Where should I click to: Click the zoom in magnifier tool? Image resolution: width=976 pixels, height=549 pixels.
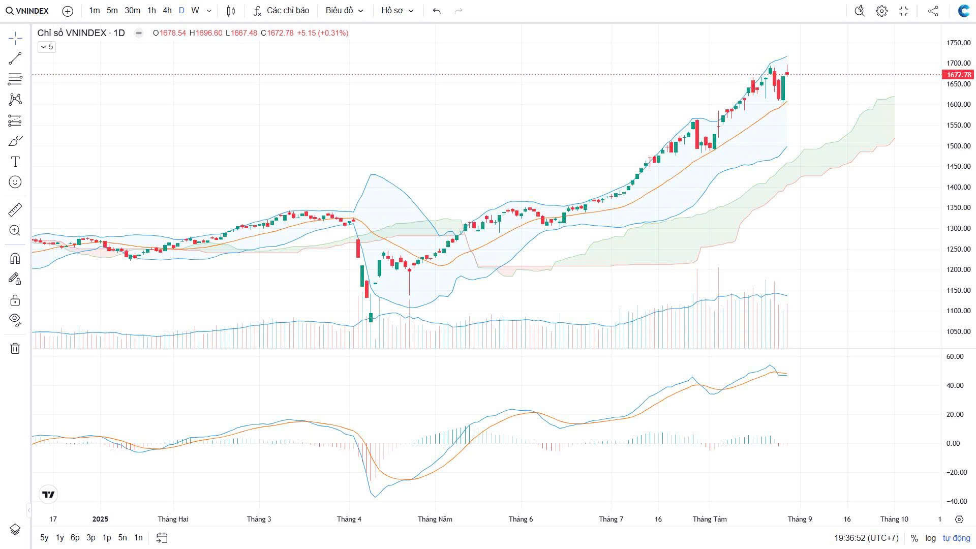[15, 230]
